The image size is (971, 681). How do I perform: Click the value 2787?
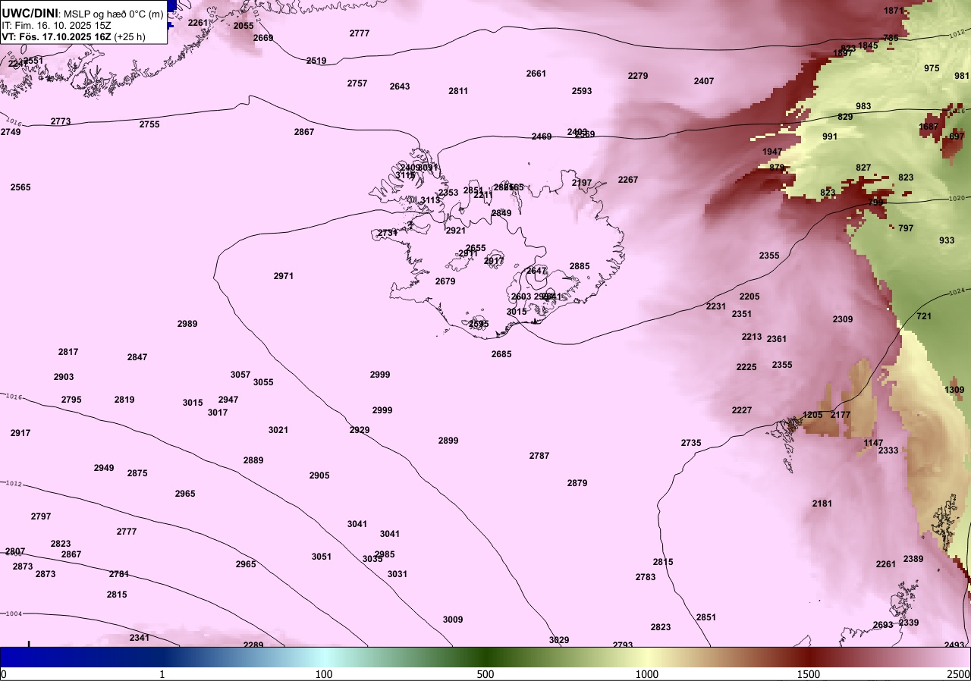[539, 456]
